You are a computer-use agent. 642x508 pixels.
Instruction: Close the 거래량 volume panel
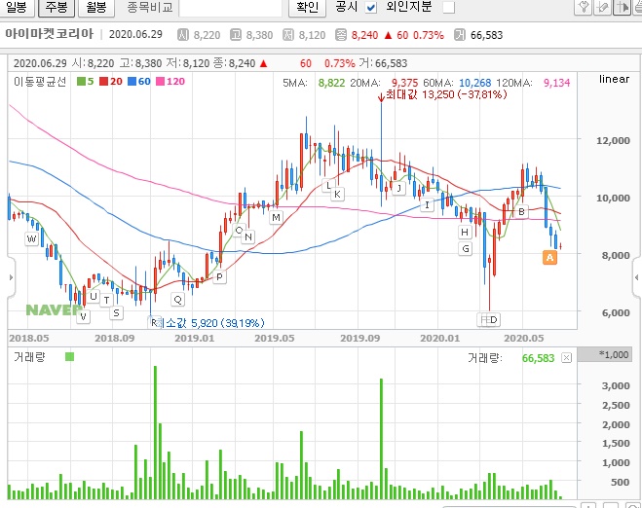pyautogui.click(x=566, y=358)
